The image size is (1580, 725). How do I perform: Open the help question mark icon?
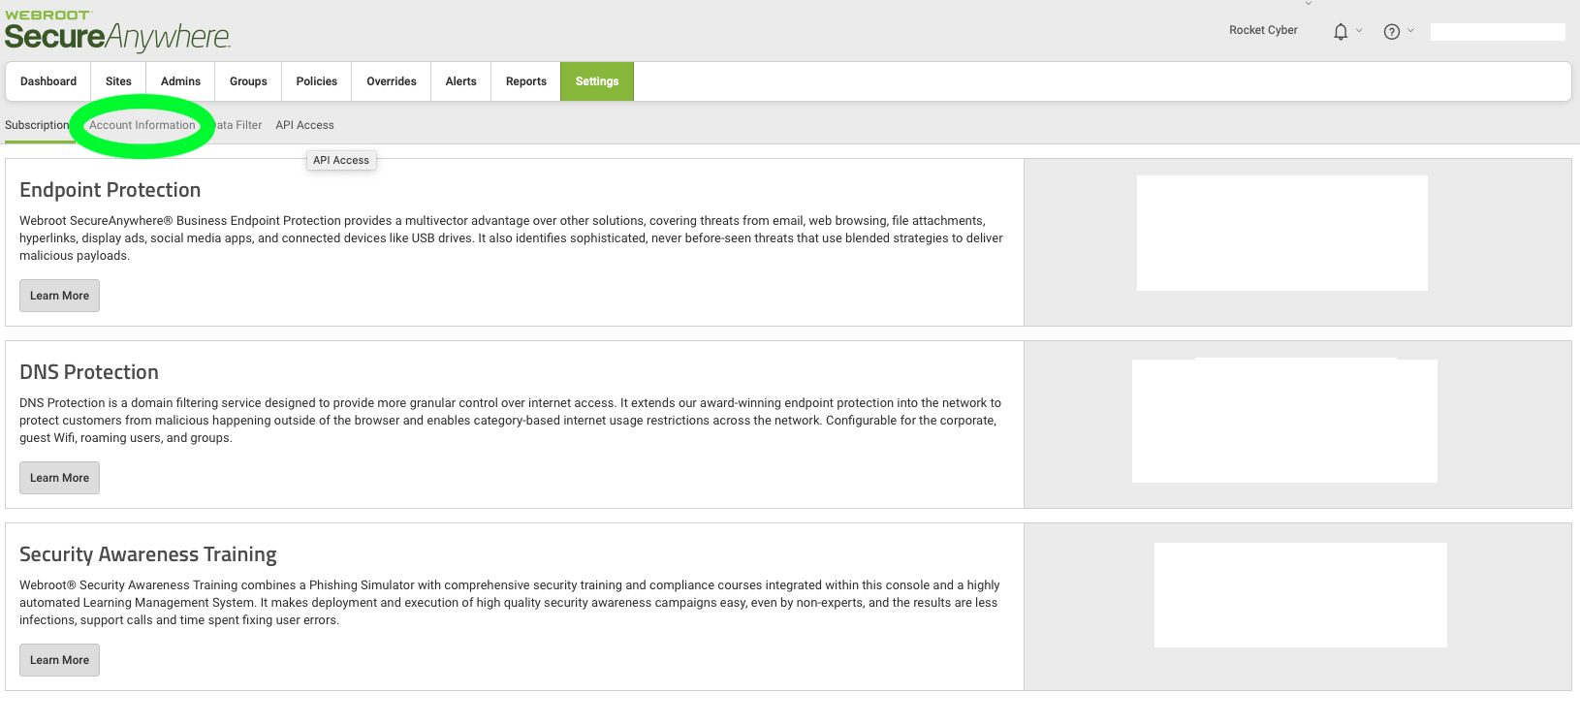click(x=1392, y=32)
